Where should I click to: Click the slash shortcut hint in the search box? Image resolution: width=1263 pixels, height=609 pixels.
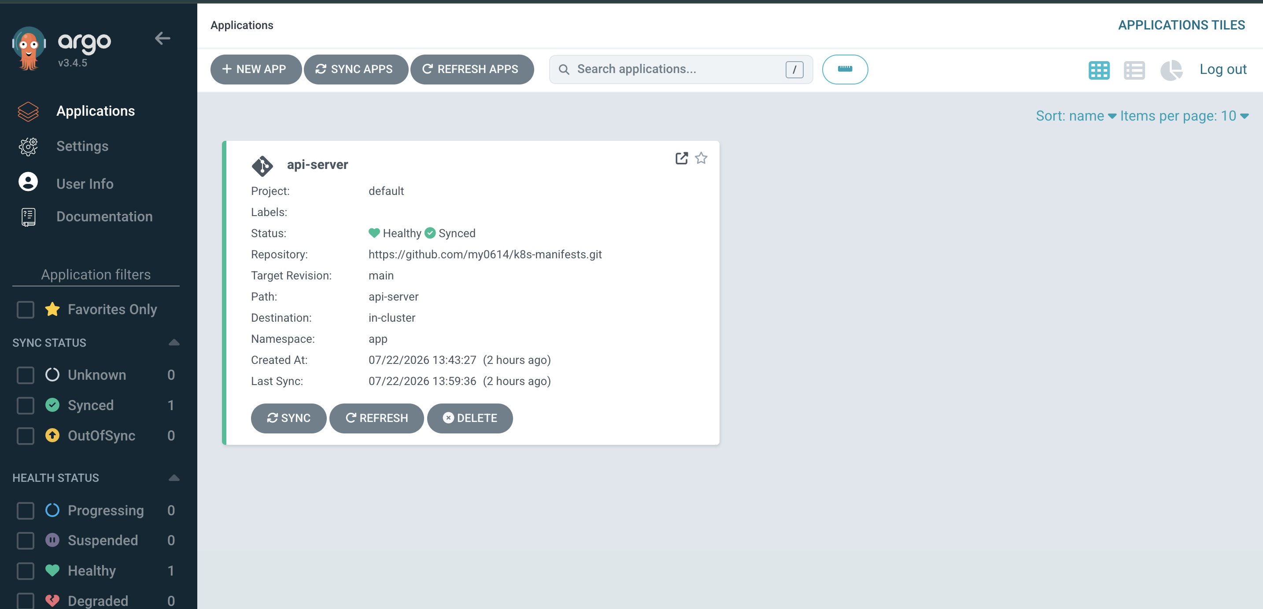point(794,70)
